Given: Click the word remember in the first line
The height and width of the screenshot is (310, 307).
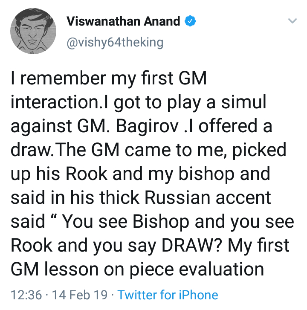Looking at the screenshot, I should coord(63,79).
